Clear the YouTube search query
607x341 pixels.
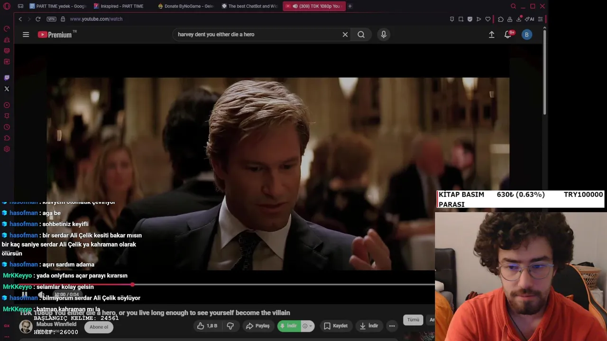pos(345,35)
